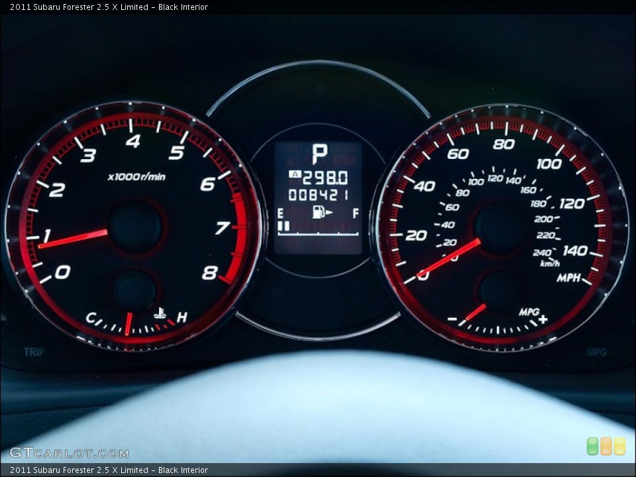636x477 pixels.
Task: Click the small 160 km/h number
Action: pos(528,190)
